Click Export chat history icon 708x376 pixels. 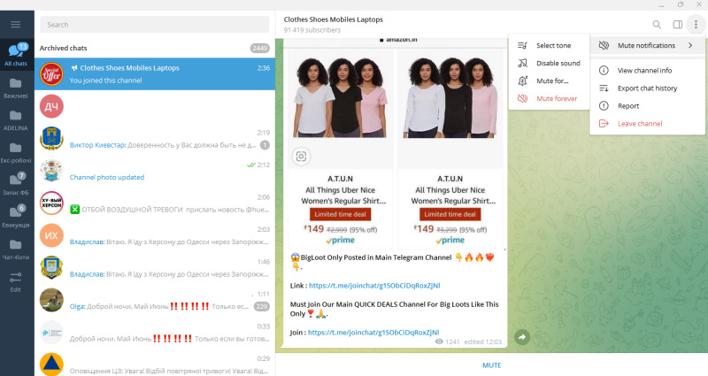[x=604, y=88]
